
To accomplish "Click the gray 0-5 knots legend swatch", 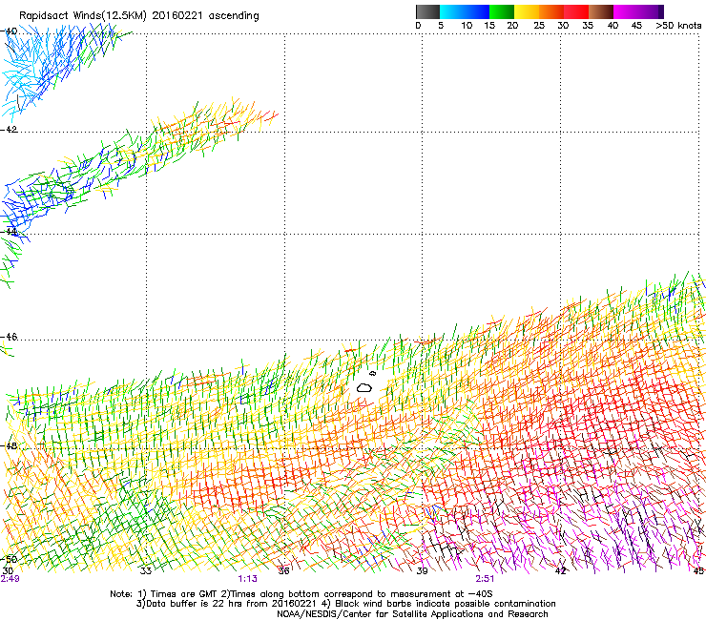I will 427,11.
